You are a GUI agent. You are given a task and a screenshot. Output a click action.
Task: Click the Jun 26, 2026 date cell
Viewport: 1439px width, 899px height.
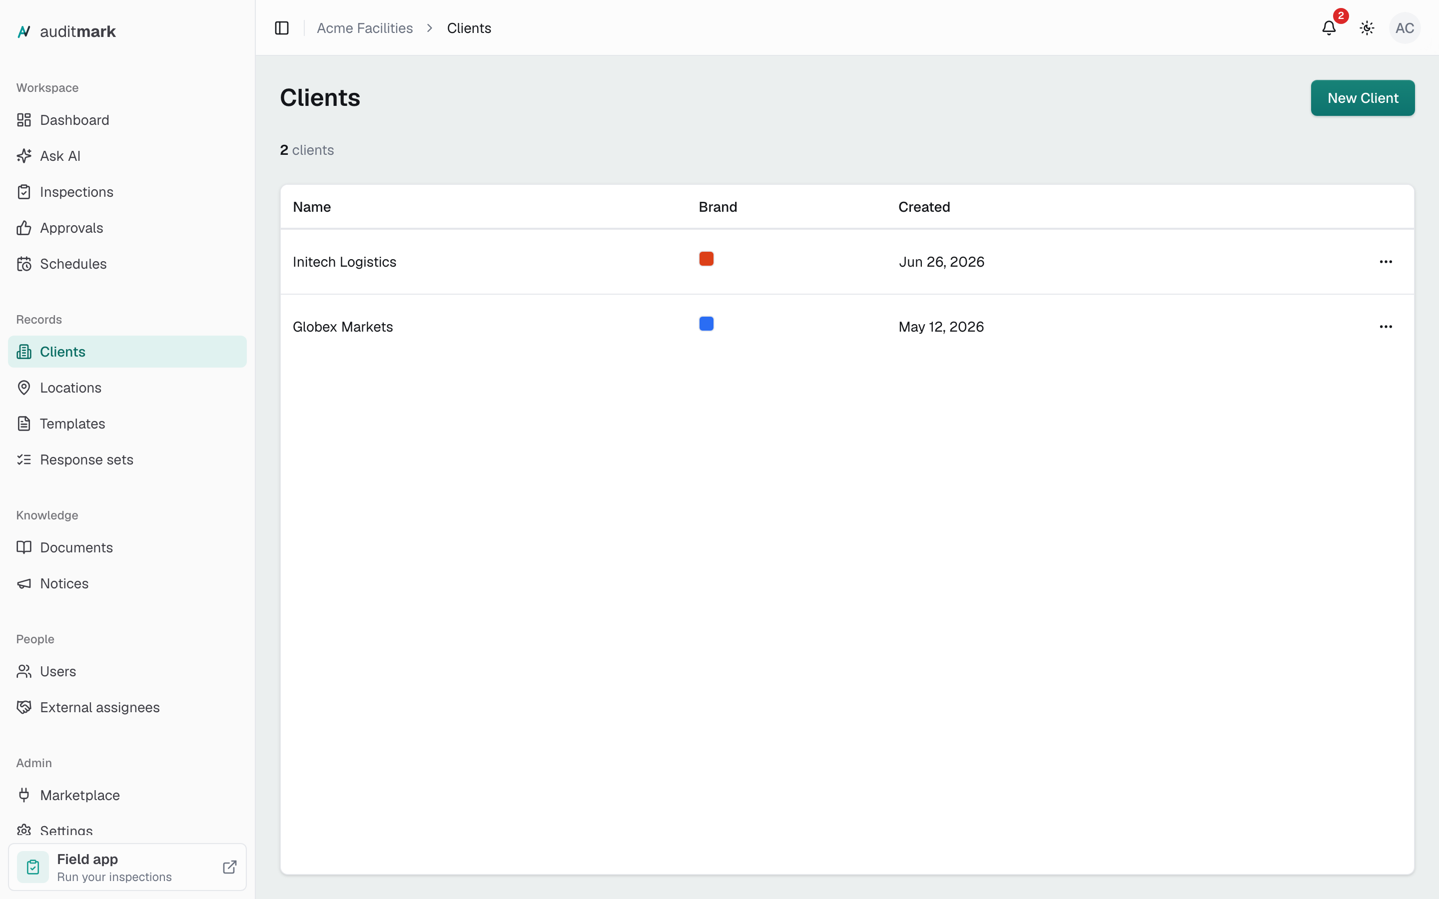941,262
